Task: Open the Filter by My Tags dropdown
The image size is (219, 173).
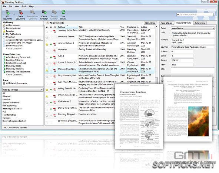Action: pyautogui.click(x=23, y=90)
